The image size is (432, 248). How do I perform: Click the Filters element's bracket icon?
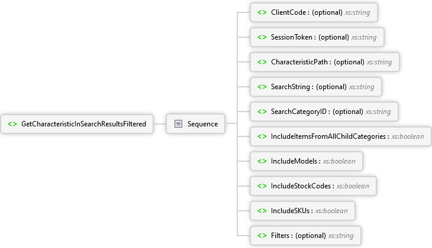tap(262, 236)
